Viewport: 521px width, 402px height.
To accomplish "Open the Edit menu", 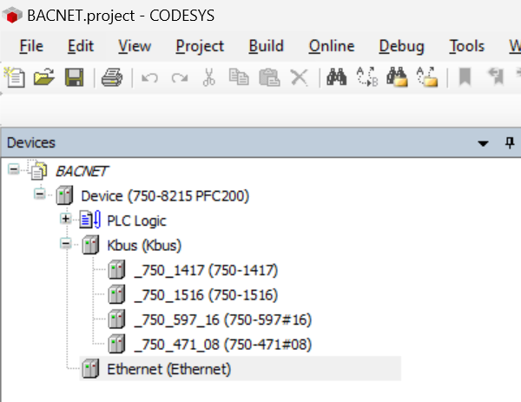I will tap(81, 46).
